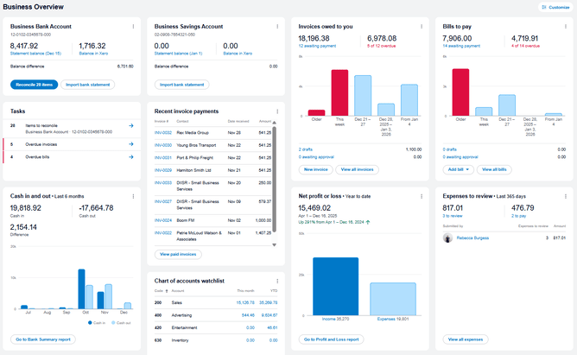Click Reconcile 28 items button

point(35,85)
